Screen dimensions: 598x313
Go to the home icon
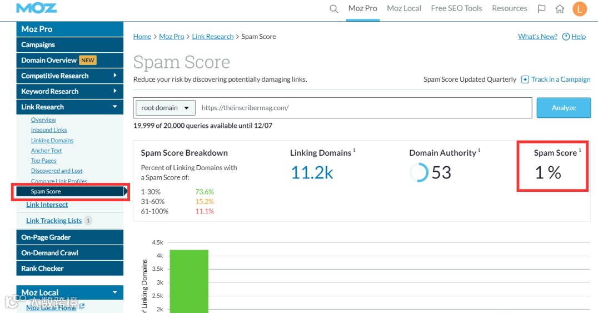tap(560, 9)
